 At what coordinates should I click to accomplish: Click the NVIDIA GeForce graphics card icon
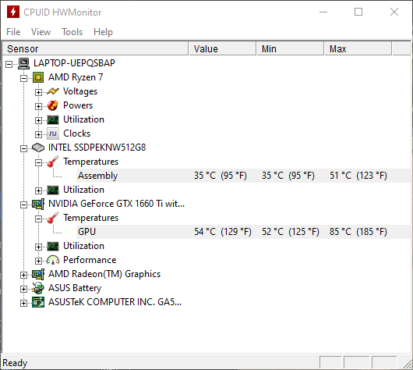click(38, 204)
